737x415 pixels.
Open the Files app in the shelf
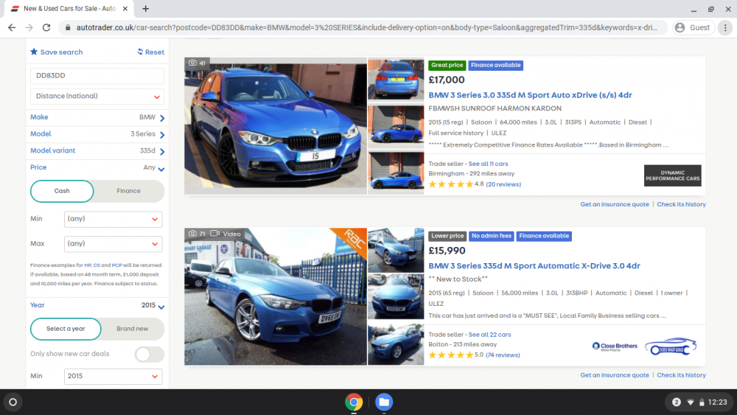383,402
